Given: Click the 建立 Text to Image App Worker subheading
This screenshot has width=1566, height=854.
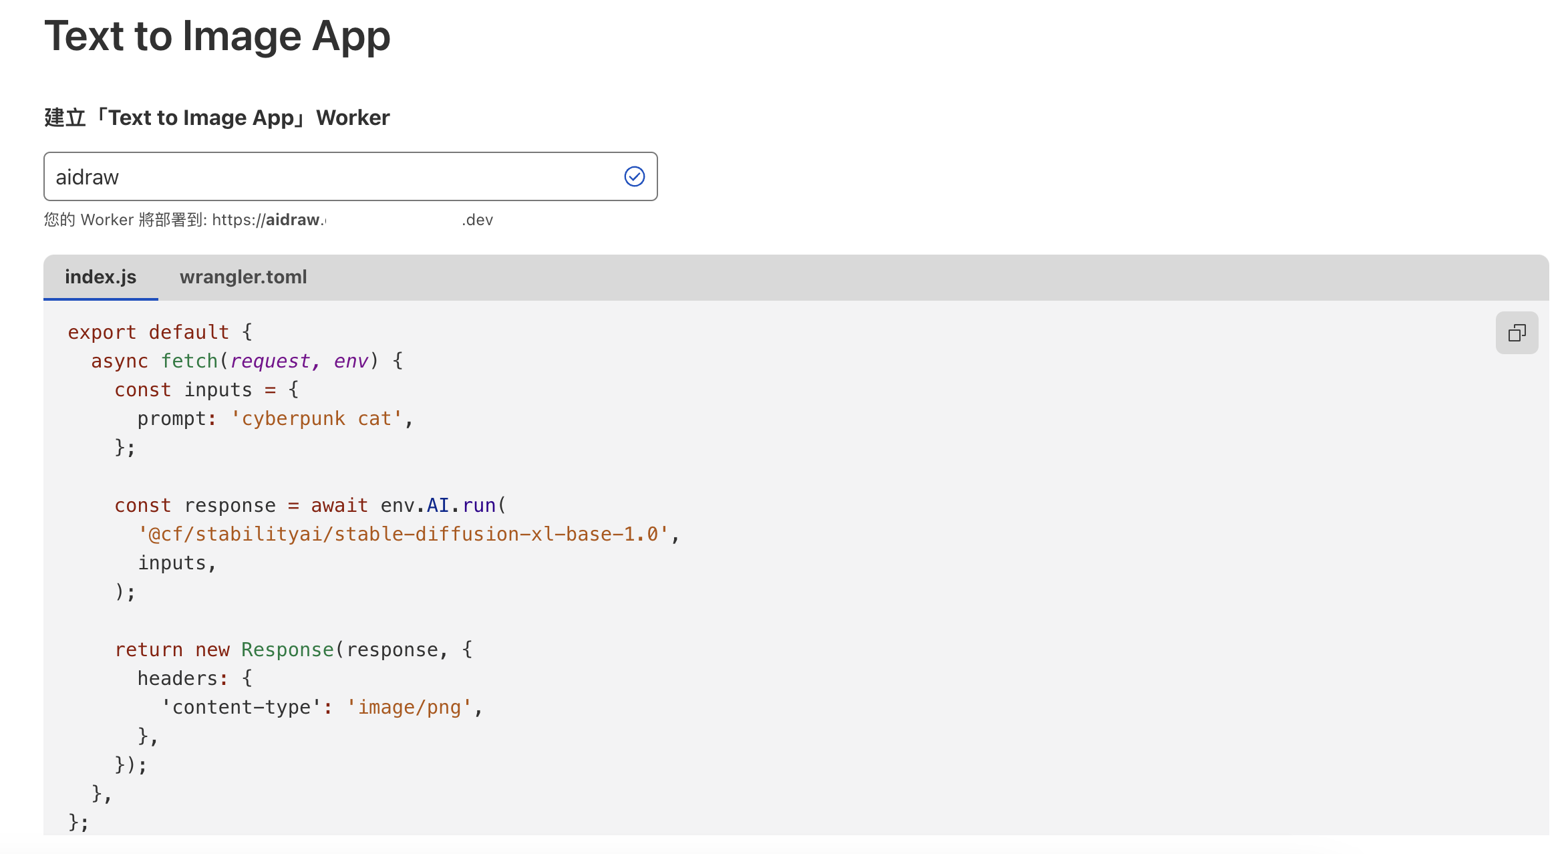Looking at the screenshot, I should pyautogui.click(x=217, y=118).
